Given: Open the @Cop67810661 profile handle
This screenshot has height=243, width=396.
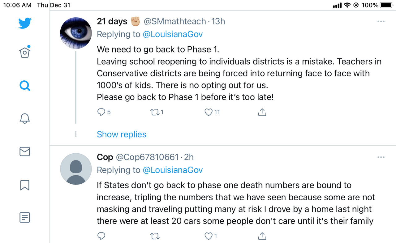Looking at the screenshot, I should [x=147, y=157].
